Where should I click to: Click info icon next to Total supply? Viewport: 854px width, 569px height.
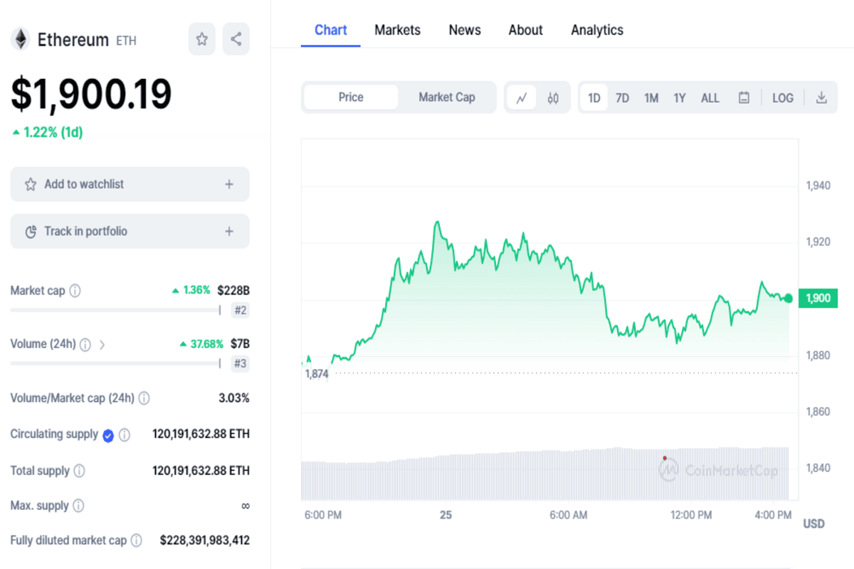tap(80, 471)
